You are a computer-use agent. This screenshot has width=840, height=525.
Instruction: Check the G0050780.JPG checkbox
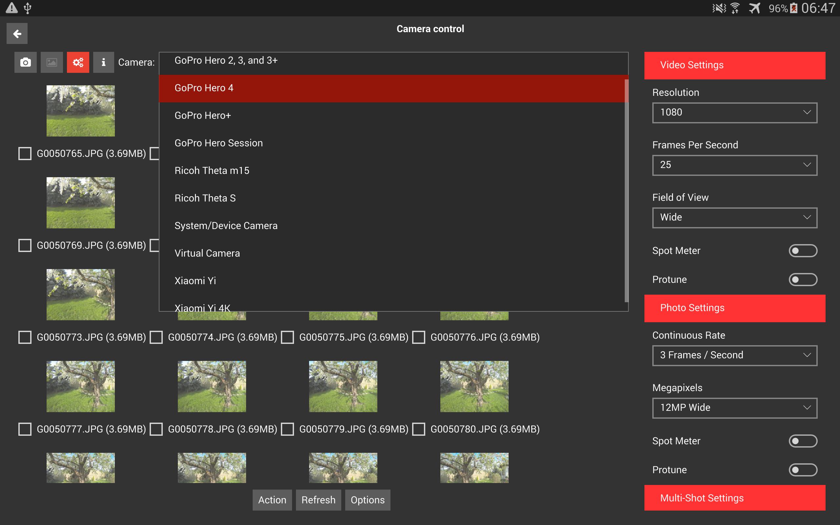pos(419,429)
